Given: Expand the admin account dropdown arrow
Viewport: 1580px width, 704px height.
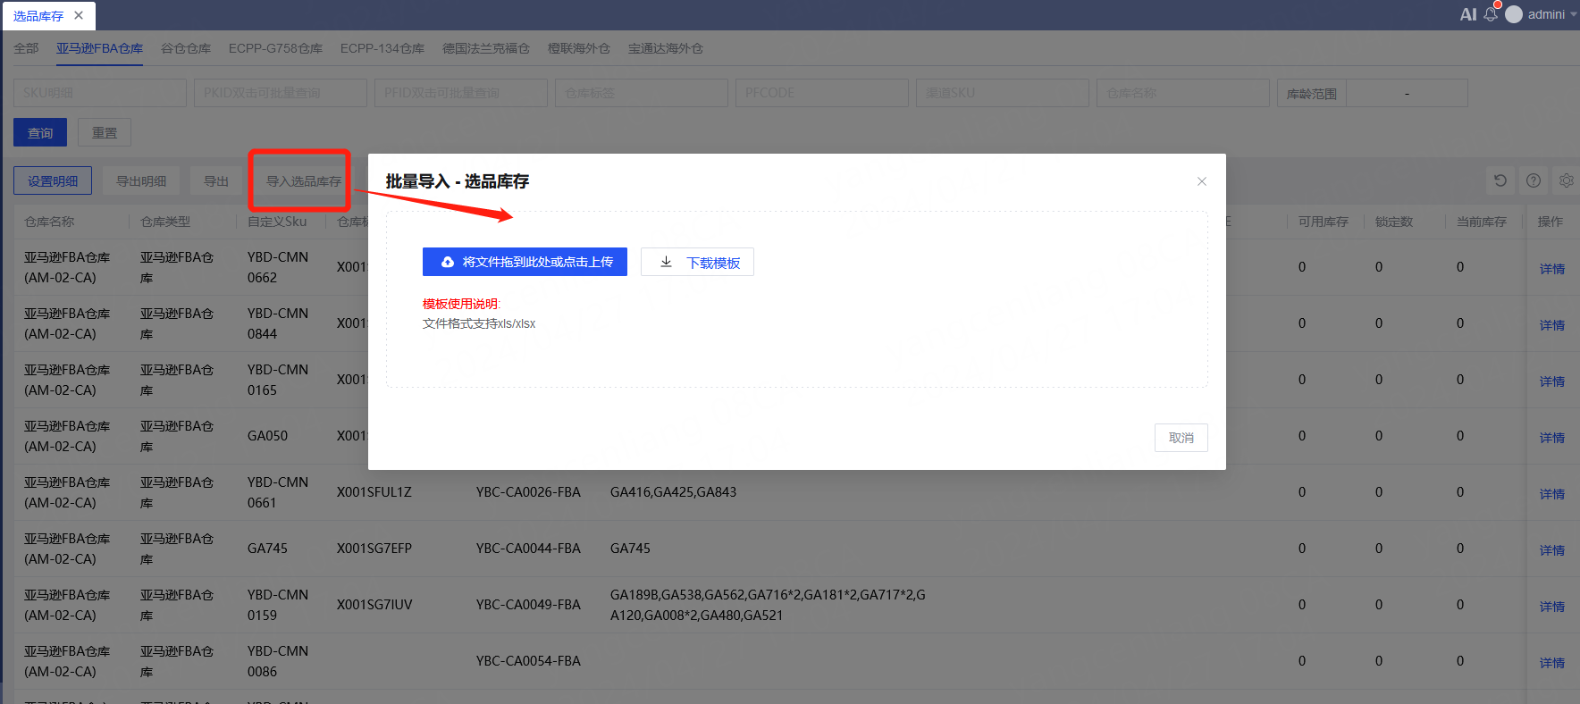Looking at the screenshot, I should click(x=1573, y=14).
